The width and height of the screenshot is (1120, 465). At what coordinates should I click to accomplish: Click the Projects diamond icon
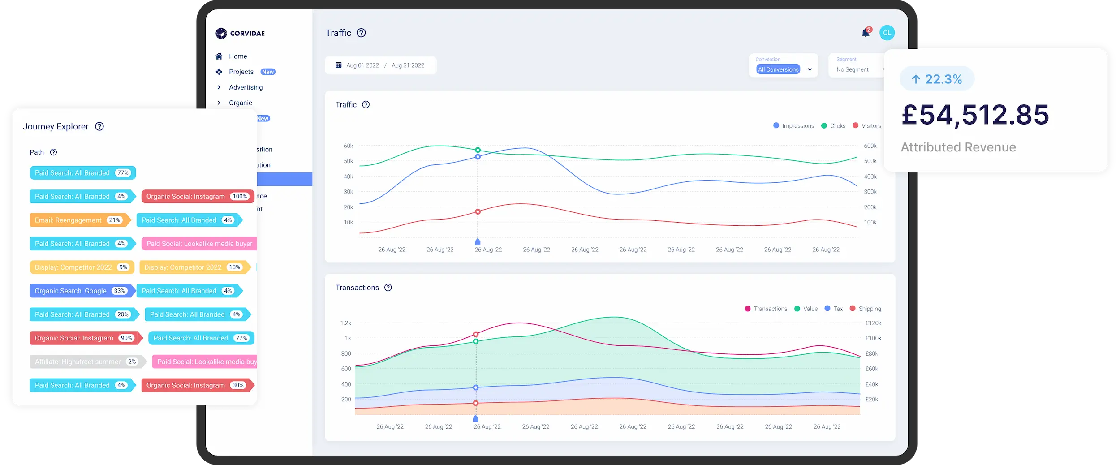219,72
